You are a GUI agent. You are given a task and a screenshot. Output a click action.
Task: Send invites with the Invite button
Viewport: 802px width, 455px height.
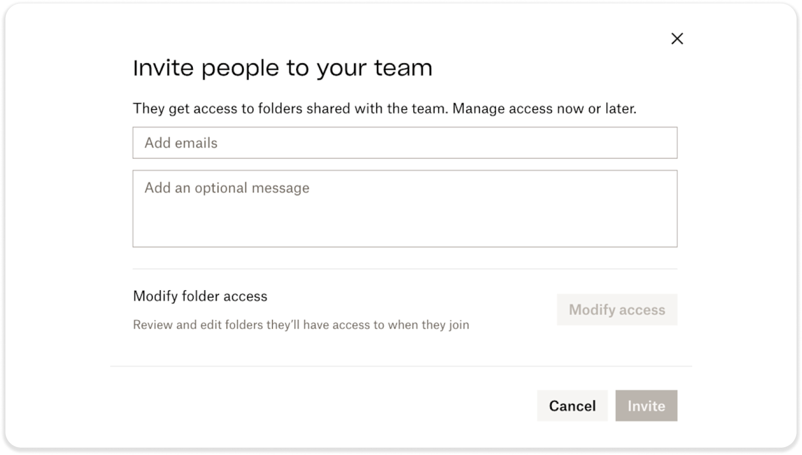[646, 406]
